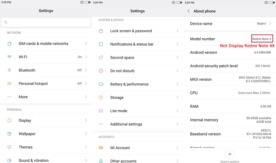
Task: Tap the More label under Network
Action: click(x=23, y=97)
